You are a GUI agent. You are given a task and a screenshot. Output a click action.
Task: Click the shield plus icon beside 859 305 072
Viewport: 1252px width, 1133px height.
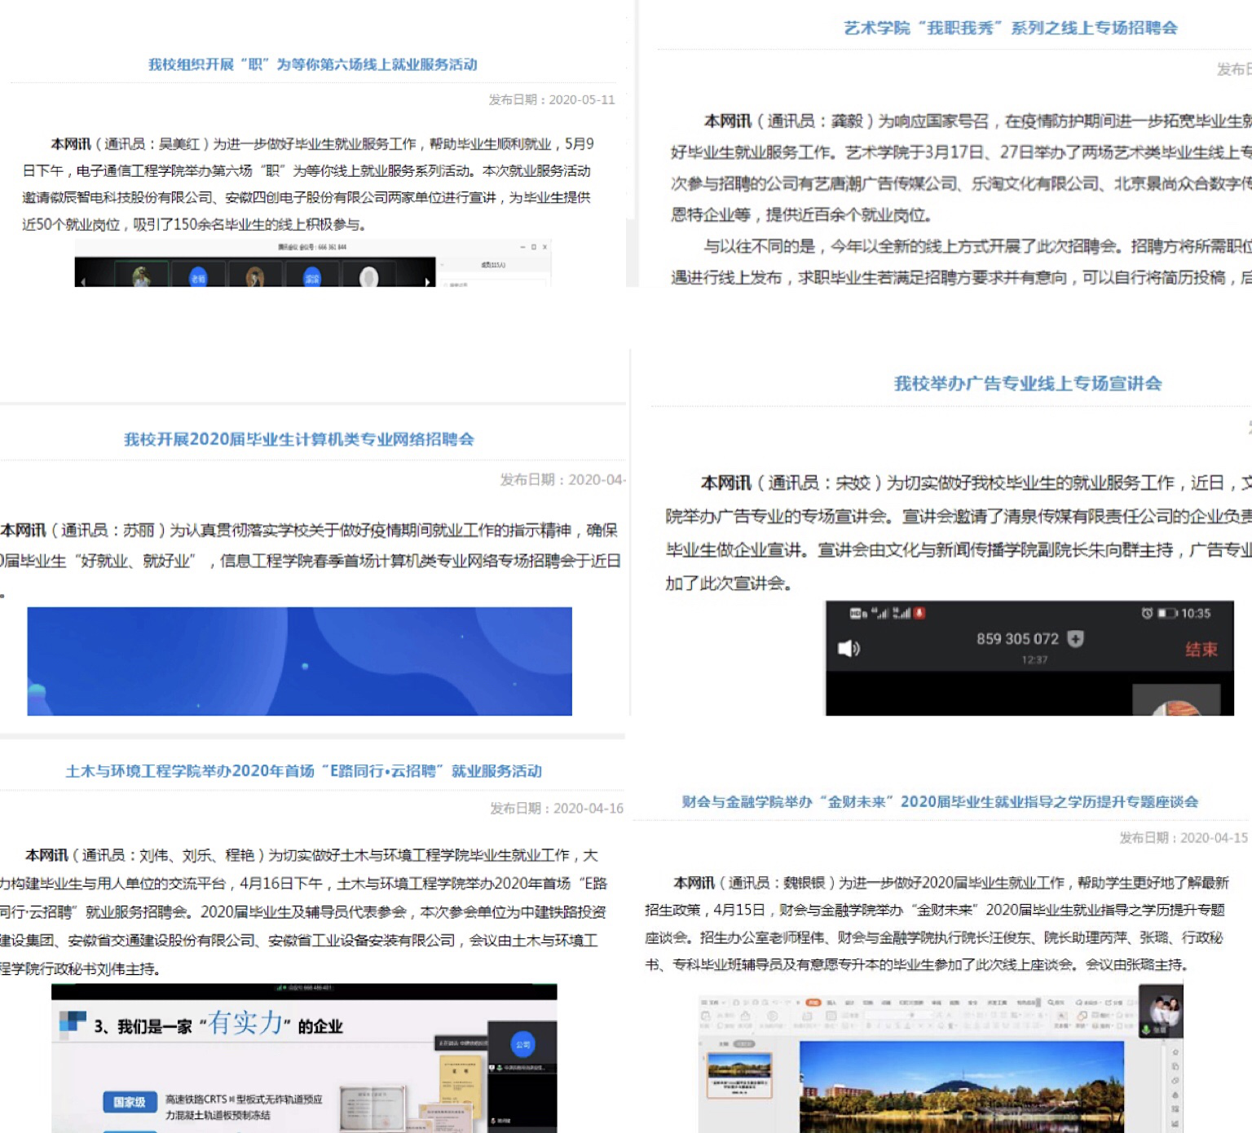click(x=1076, y=639)
